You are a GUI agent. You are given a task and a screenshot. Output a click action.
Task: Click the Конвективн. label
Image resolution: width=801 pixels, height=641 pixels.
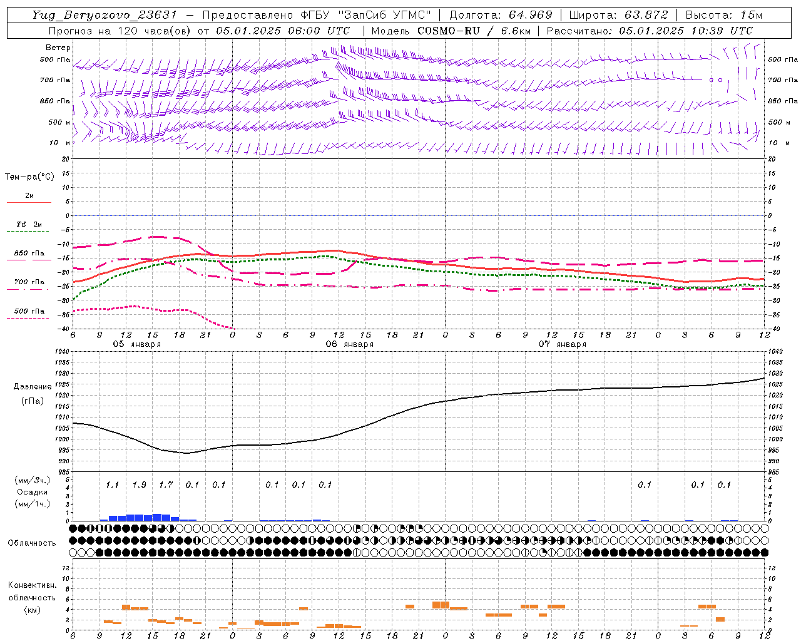click(32, 585)
